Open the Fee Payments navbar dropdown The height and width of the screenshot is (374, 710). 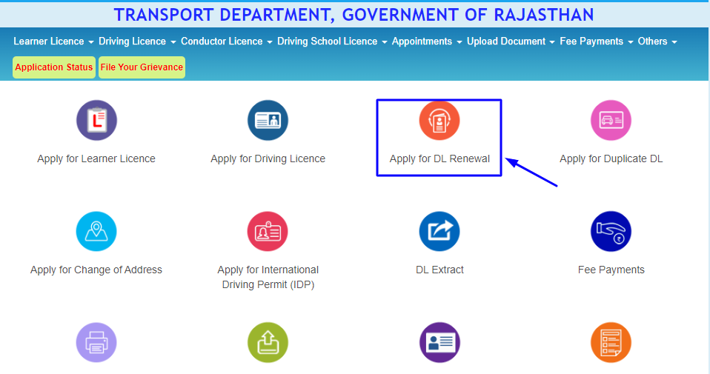tap(597, 41)
